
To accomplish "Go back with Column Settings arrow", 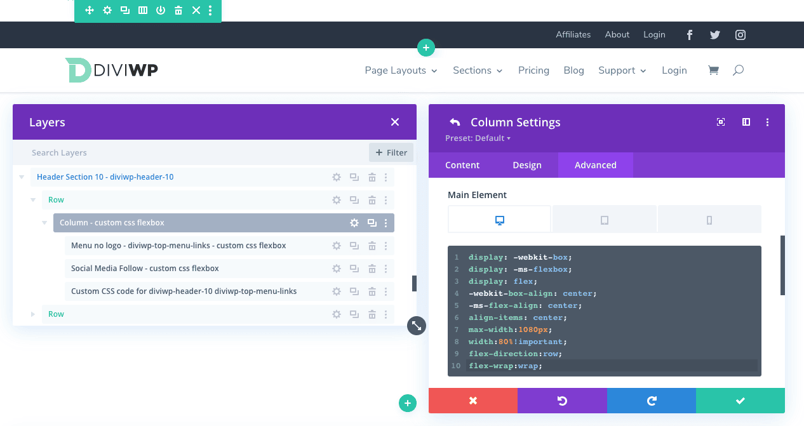I will [x=455, y=122].
